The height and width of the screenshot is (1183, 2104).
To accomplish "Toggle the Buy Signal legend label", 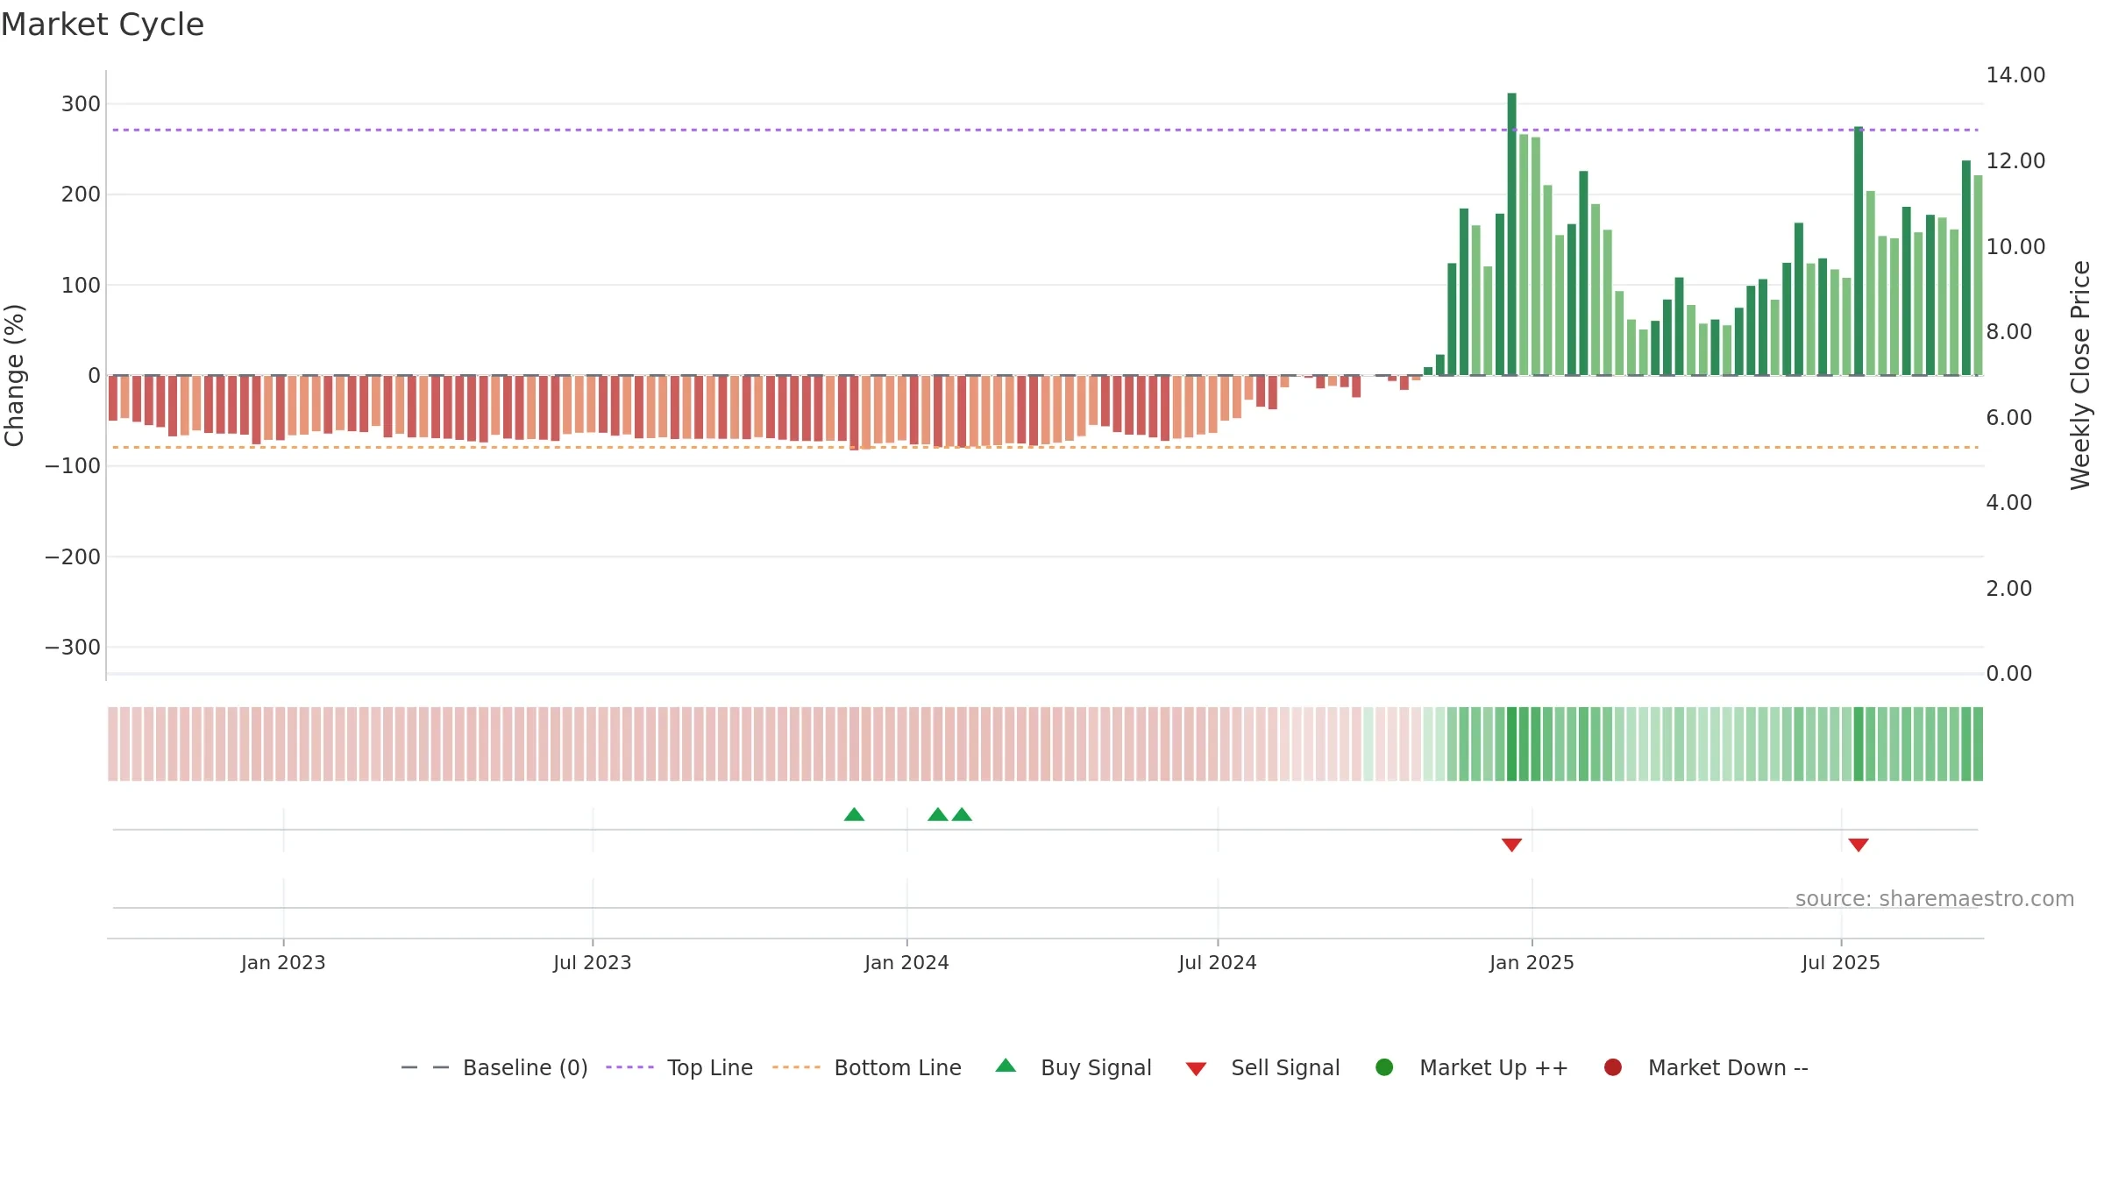I will coord(1096,1068).
